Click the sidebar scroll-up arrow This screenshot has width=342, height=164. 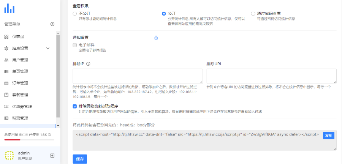click(58, 33)
